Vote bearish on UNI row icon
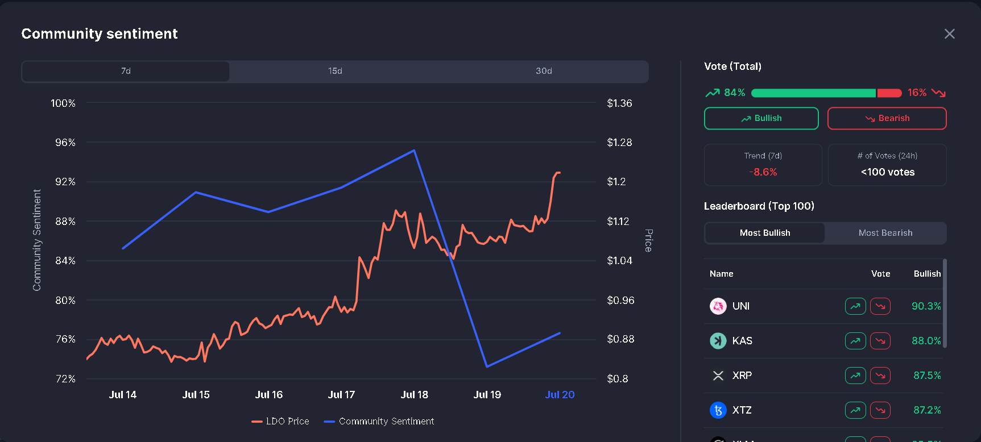The image size is (981, 442). tap(880, 306)
